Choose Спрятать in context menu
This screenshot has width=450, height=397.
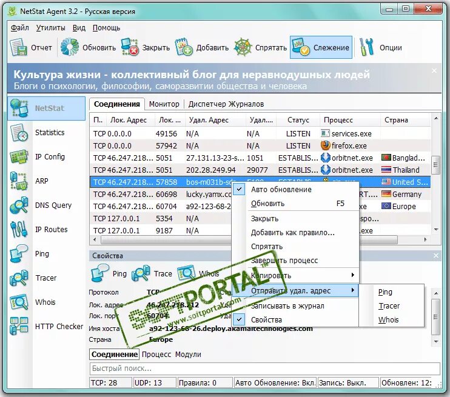tap(295, 247)
